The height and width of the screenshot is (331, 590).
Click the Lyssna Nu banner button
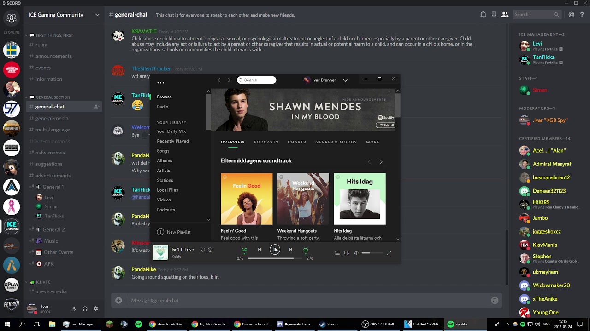pyautogui.click(x=386, y=125)
